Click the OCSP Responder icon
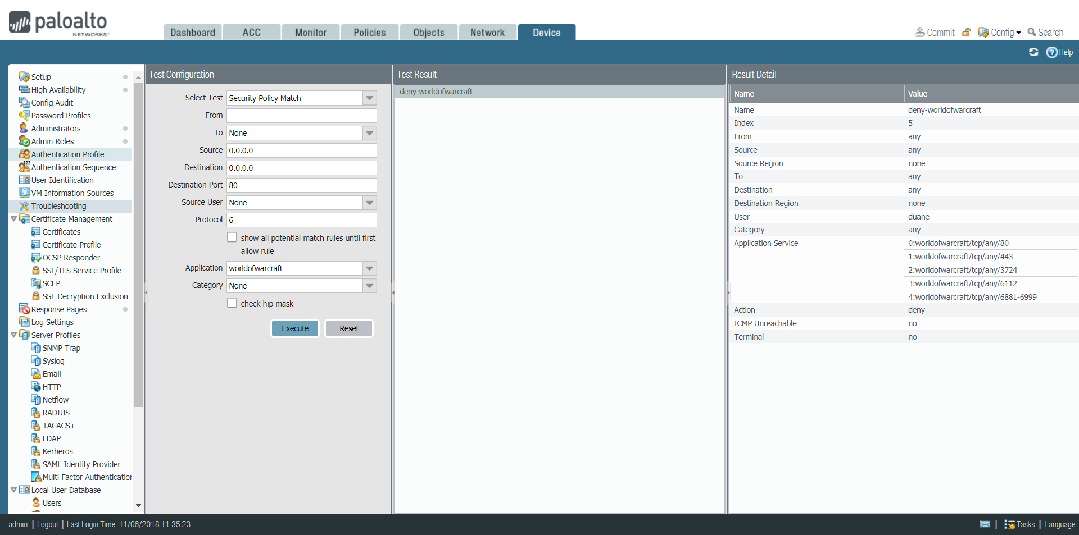Viewport: 1079px width, 535px height. coord(36,258)
